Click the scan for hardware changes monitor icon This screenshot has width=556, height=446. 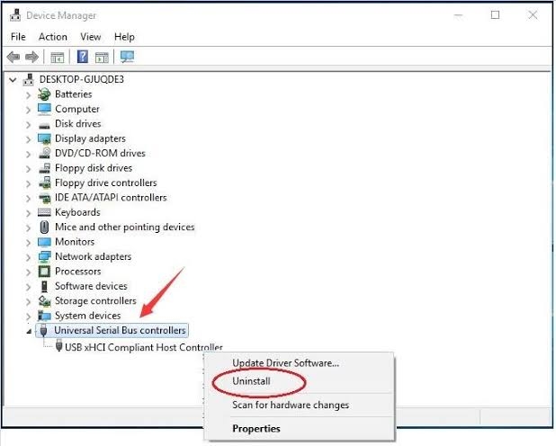click(x=127, y=57)
